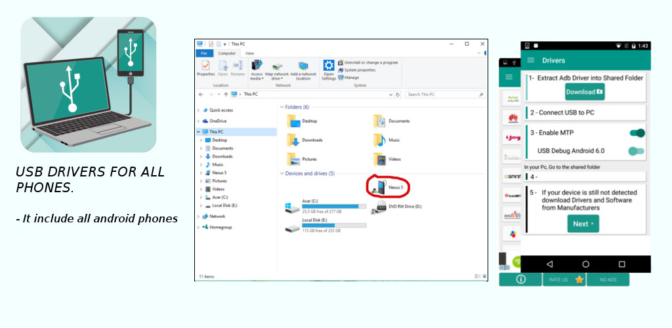Toggle the USB Debug Android 6.0 switch
The height and width of the screenshot is (328, 672).
(x=637, y=151)
